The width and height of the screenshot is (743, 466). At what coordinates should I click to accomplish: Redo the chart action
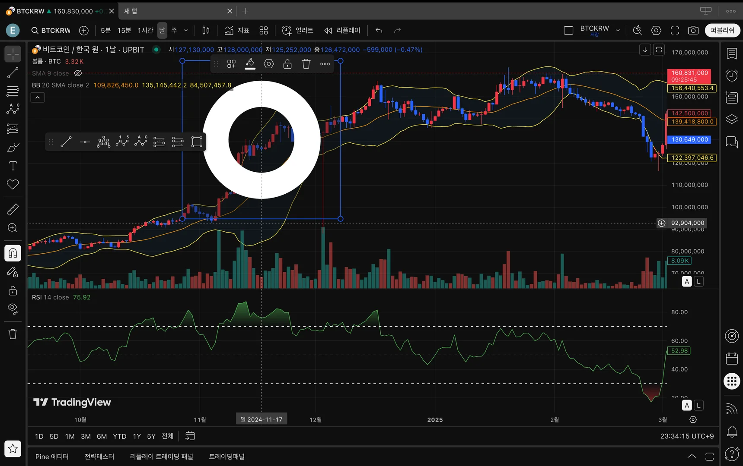coord(398,30)
